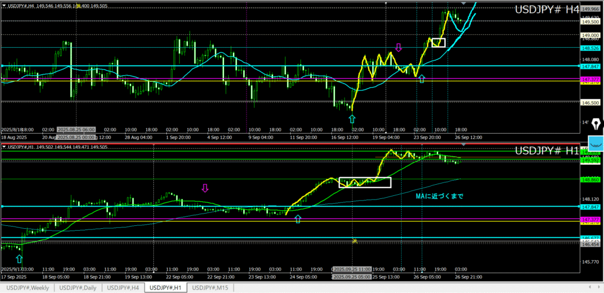Click the magenta 147.377 price label on H4
Viewport: 604px width, 293px height.
pyautogui.click(x=590, y=79)
